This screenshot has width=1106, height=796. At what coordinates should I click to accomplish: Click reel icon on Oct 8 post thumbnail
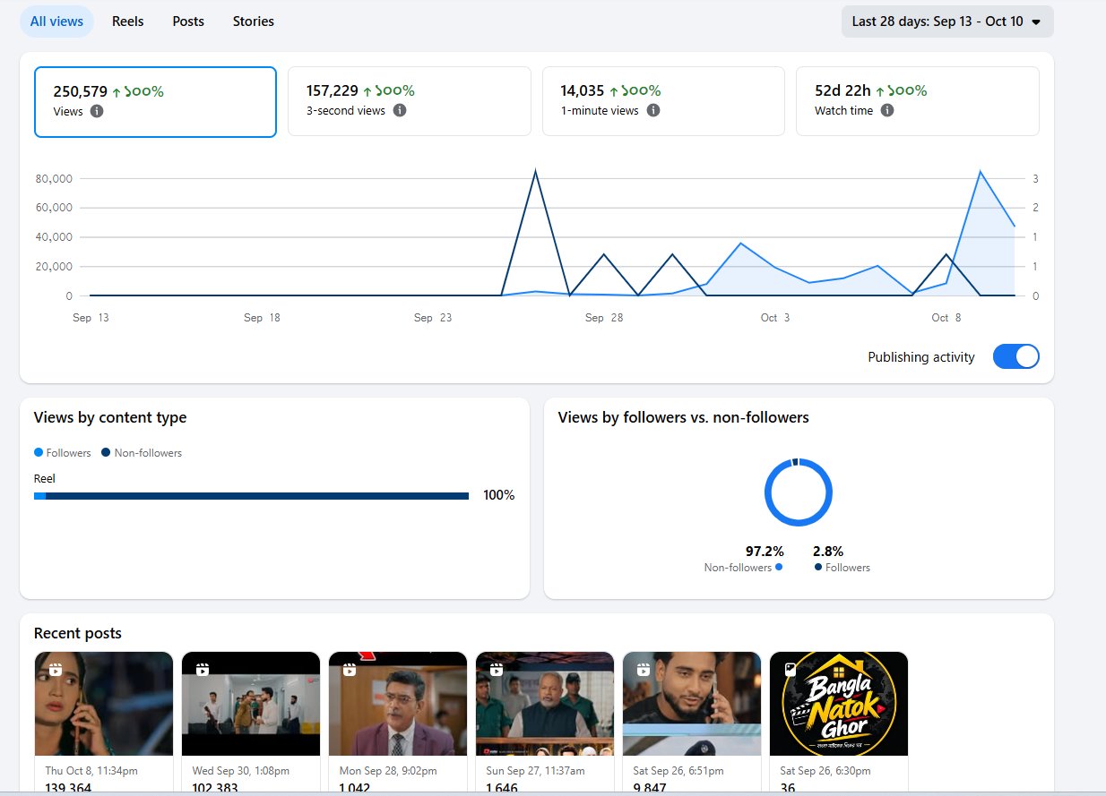56,669
